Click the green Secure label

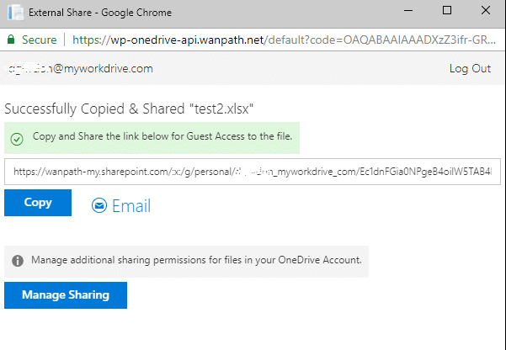click(x=39, y=39)
